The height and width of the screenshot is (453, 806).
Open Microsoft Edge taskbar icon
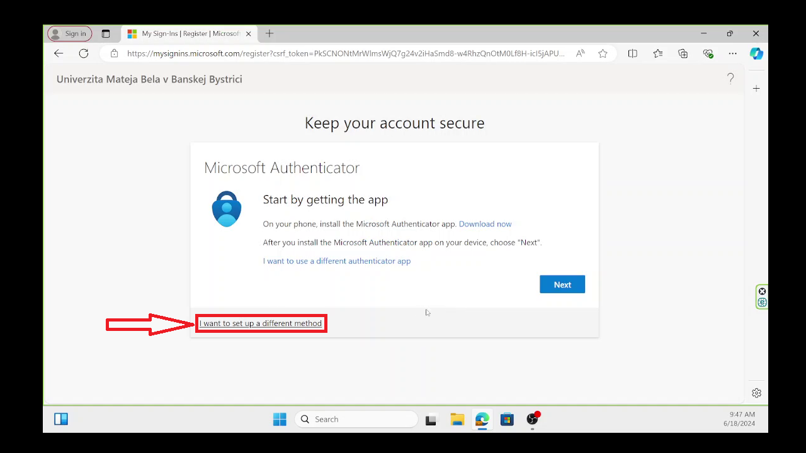482,419
